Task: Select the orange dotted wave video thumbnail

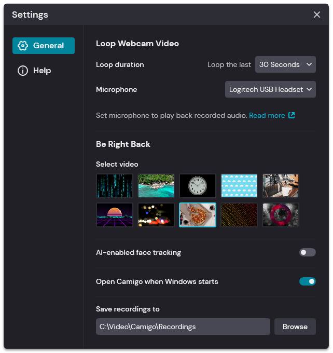Action: [x=239, y=215]
